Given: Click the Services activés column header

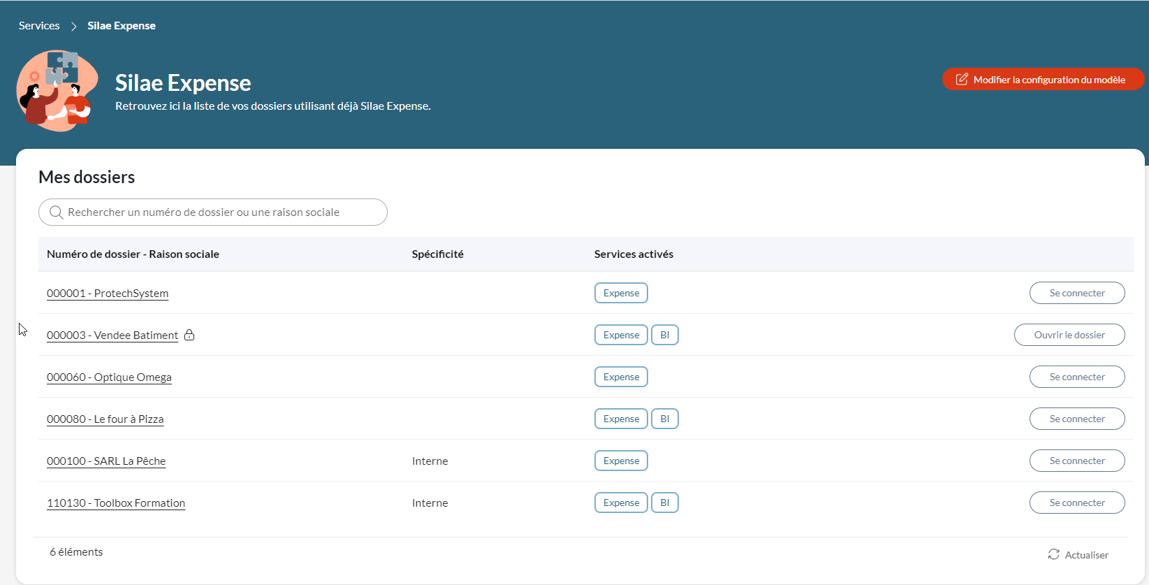Looking at the screenshot, I should (634, 254).
